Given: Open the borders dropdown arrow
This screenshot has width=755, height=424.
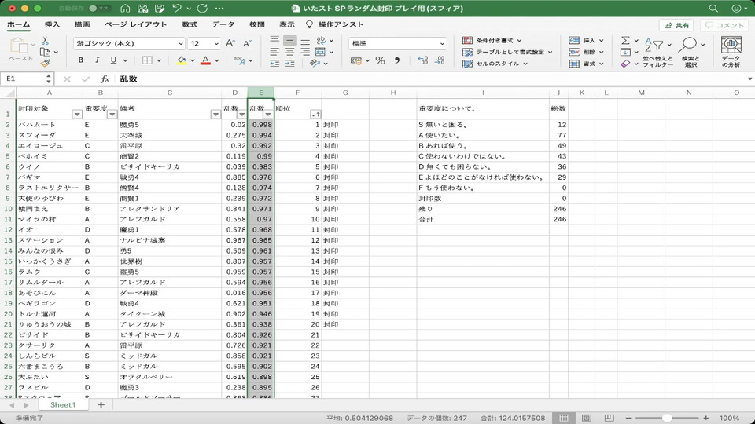Looking at the screenshot, I should [x=159, y=60].
